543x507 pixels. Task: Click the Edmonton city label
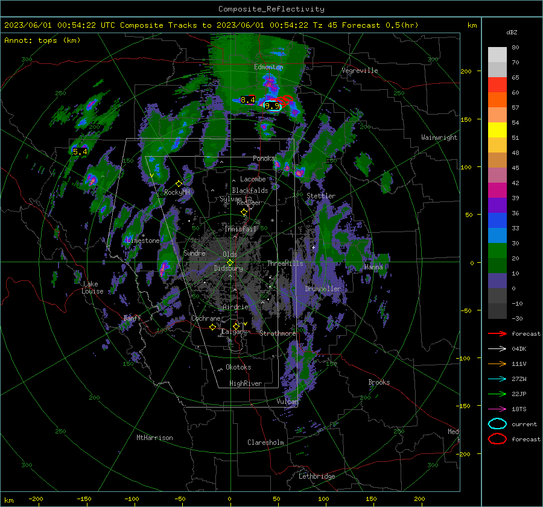coord(268,67)
